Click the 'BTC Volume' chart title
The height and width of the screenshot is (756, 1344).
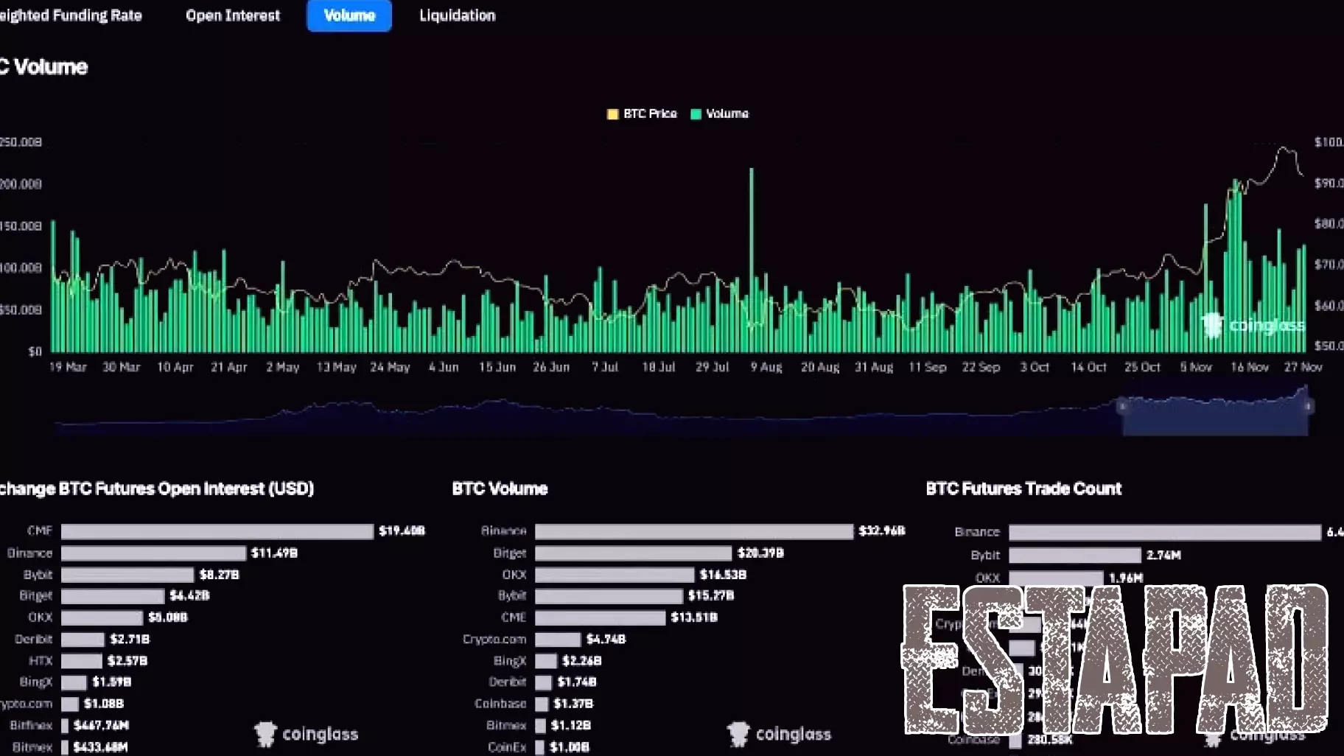point(500,489)
